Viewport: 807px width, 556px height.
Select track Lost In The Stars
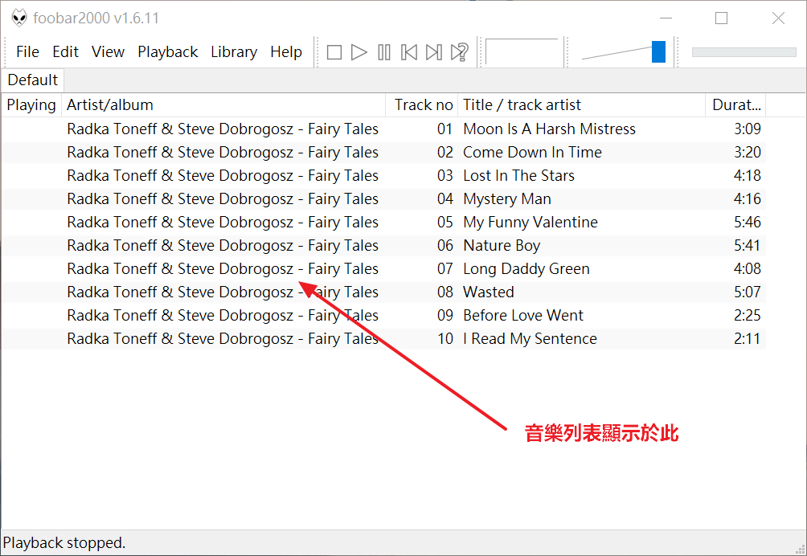383,175
